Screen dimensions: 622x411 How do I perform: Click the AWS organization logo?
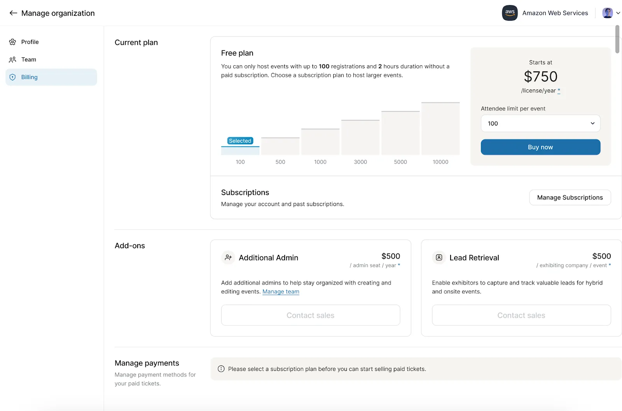click(x=510, y=13)
